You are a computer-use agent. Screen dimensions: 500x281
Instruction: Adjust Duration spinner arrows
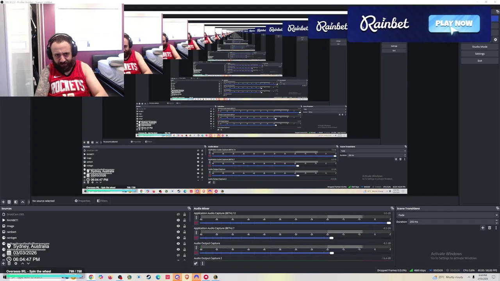(497, 222)
